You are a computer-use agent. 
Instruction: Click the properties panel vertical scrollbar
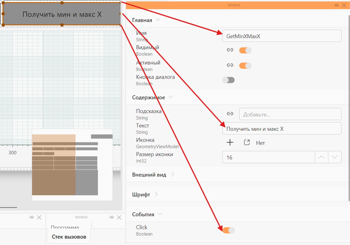[x=349, y=108]
